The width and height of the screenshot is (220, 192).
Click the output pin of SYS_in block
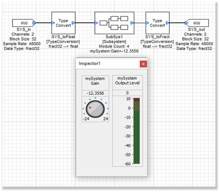click(35, 23)
